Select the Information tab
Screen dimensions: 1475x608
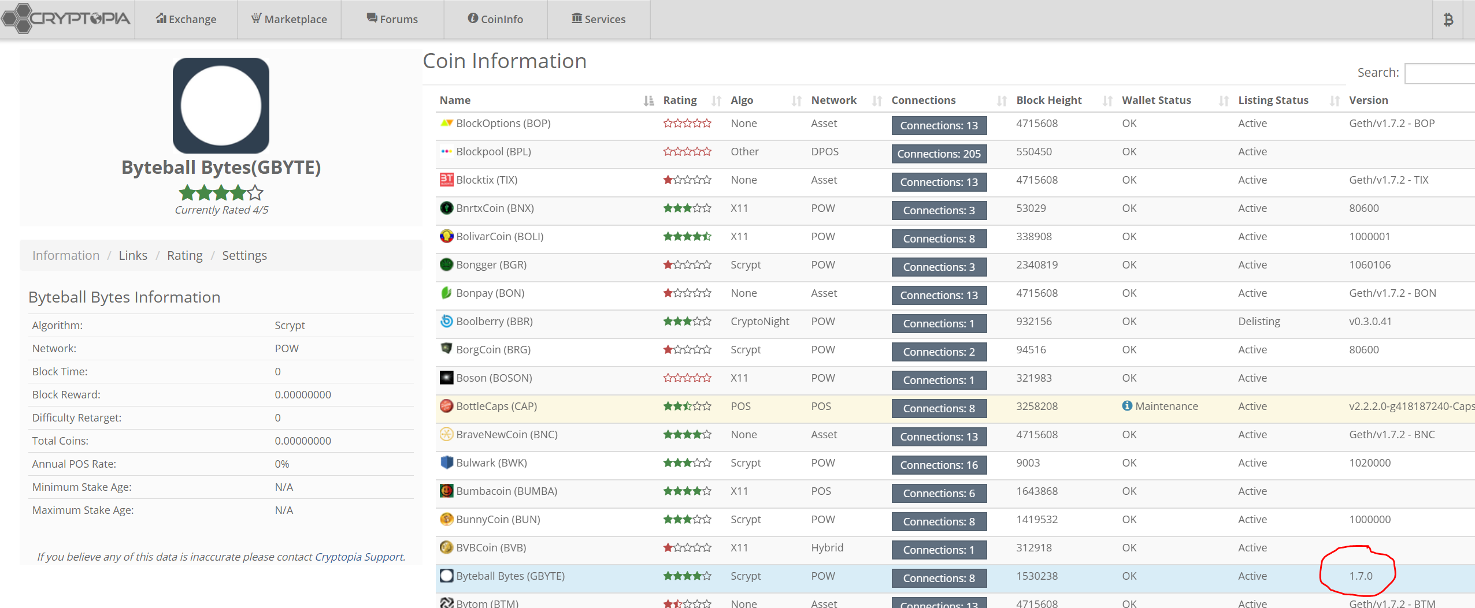[66, 255]
